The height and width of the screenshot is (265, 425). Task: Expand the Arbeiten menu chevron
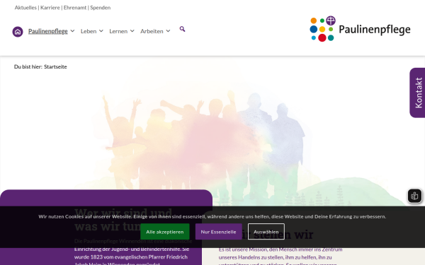pyautogui.click(x=168, y=31)
